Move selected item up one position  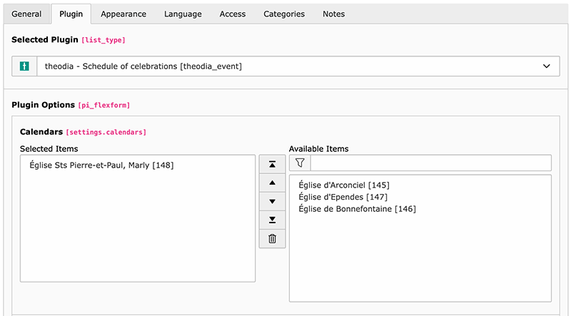point(272,183)
